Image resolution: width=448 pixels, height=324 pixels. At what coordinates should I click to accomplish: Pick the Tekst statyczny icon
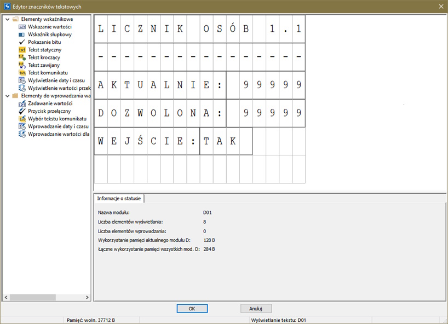[22, 49]
